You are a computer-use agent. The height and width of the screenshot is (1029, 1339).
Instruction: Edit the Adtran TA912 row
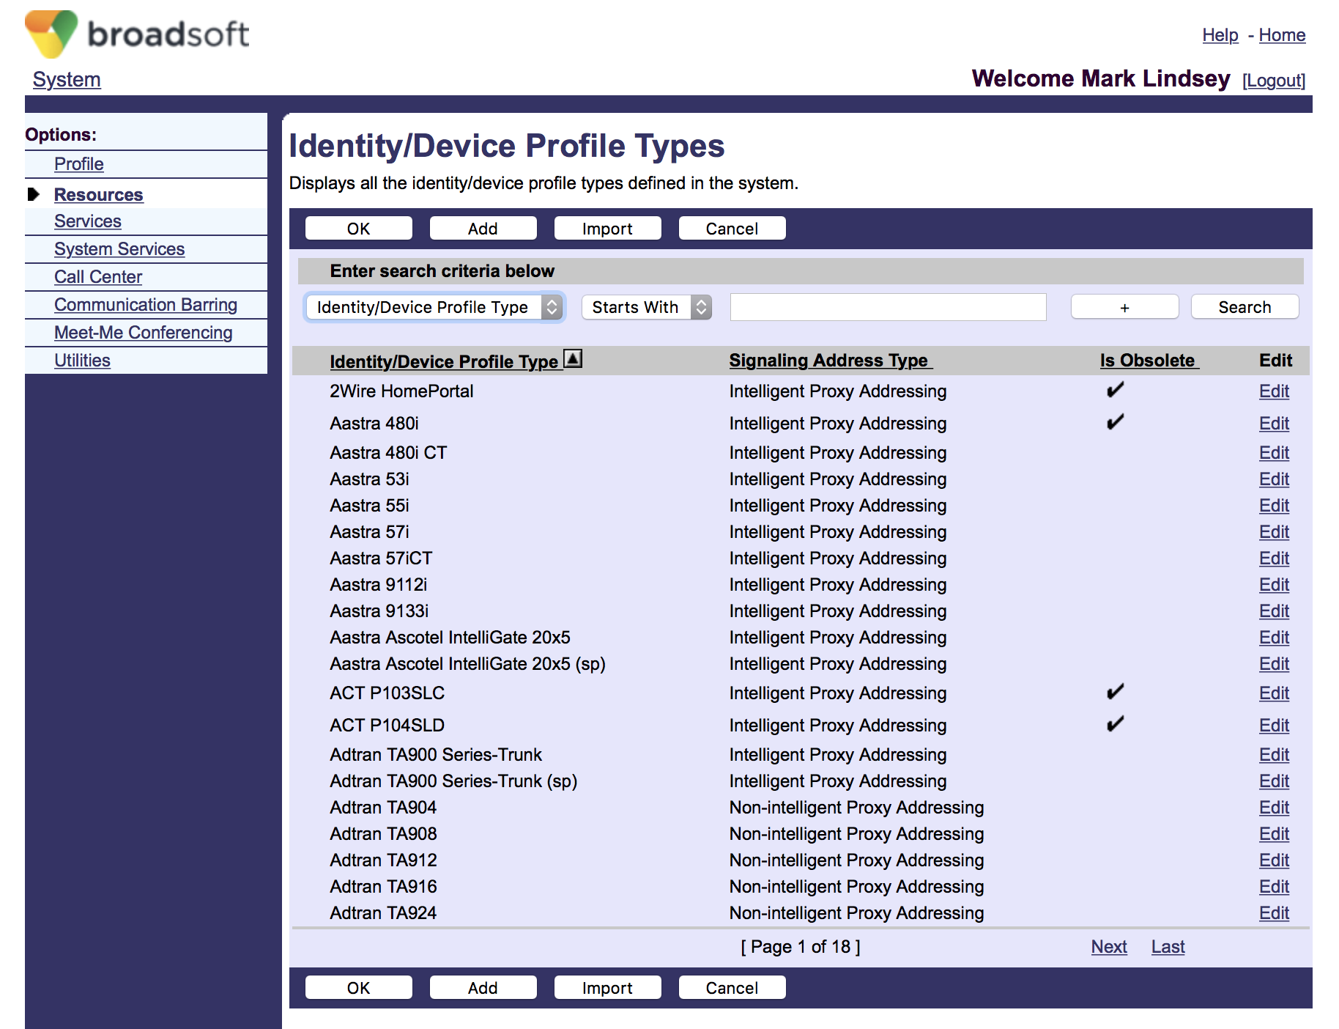pos(1274,860)
